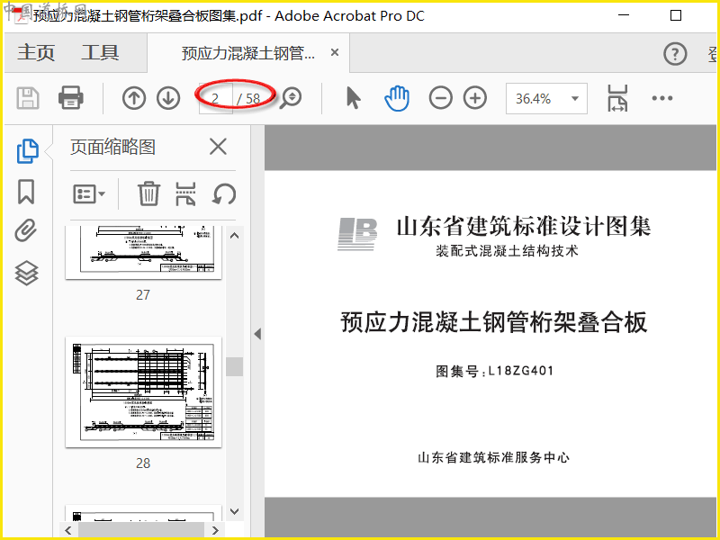The height and width of the screenshot is (540, 720).
Task: Click the 页面缩略图 panel title
Action: (x=113, y=147)
